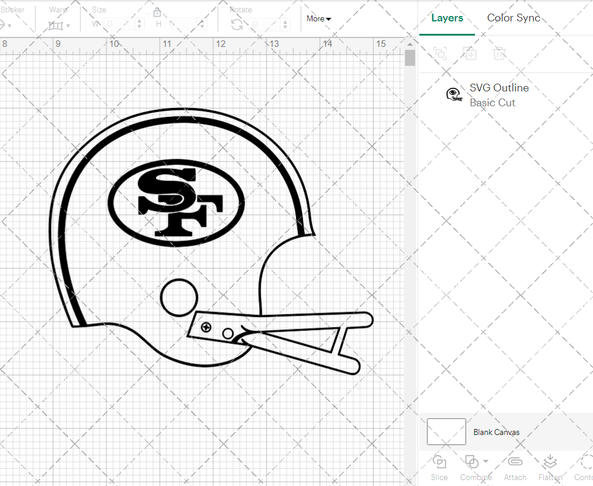Delete layer using the trash icon
The height and width of the screenshot is (486, 593).
[499, 53]
